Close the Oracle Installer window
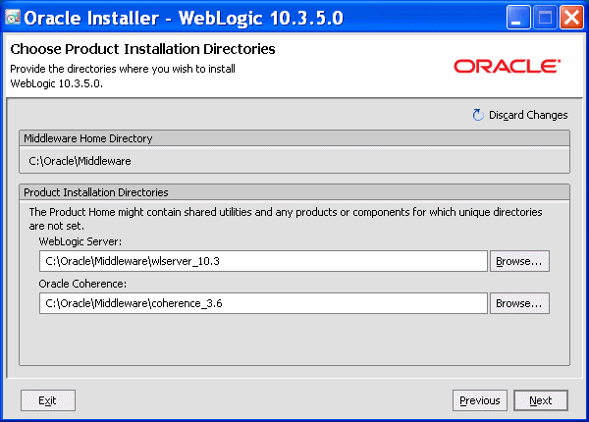Viewport: 589px width, 422px height. (x=571, y=17)
